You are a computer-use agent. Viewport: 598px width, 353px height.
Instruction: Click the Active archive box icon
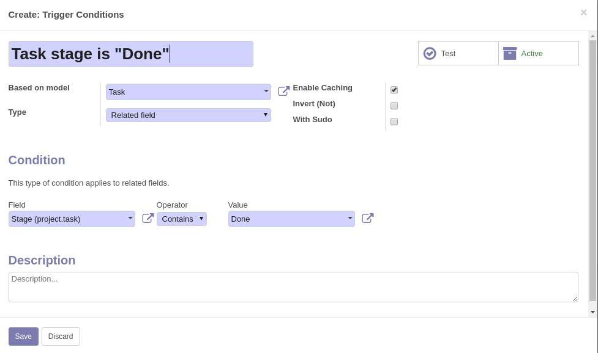pyautogui.click(x=509, y=53)
